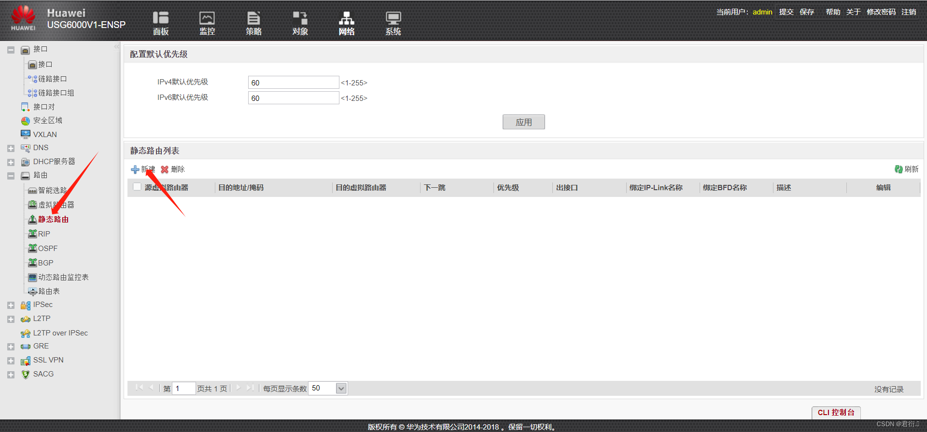Collapse the left navigation panel
927x432 pixels.
point(116,47)
